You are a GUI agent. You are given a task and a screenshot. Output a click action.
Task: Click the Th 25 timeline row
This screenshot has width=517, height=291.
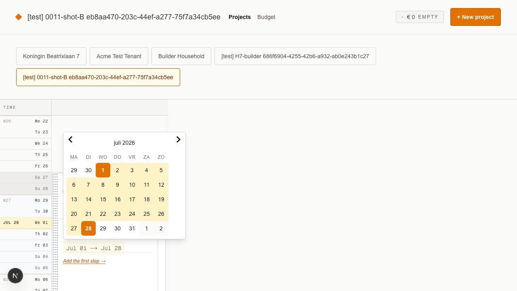(x=26, y=155)
